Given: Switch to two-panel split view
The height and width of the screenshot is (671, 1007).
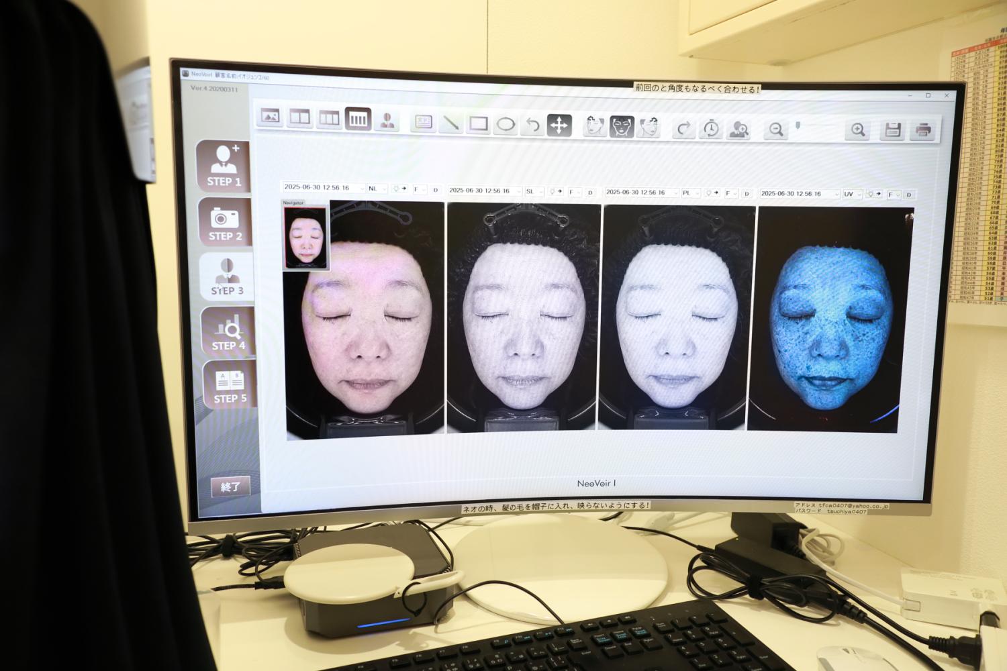Looking at the screenshot, I should point(299,118).
